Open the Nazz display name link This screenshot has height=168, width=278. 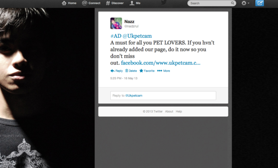point(129,21)
